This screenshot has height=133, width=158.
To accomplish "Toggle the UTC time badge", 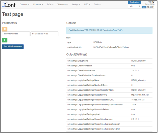I will click(144, 7).
